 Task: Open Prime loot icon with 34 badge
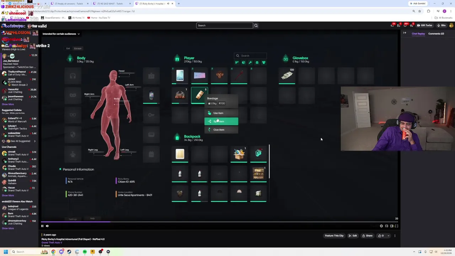pos(392,25)
